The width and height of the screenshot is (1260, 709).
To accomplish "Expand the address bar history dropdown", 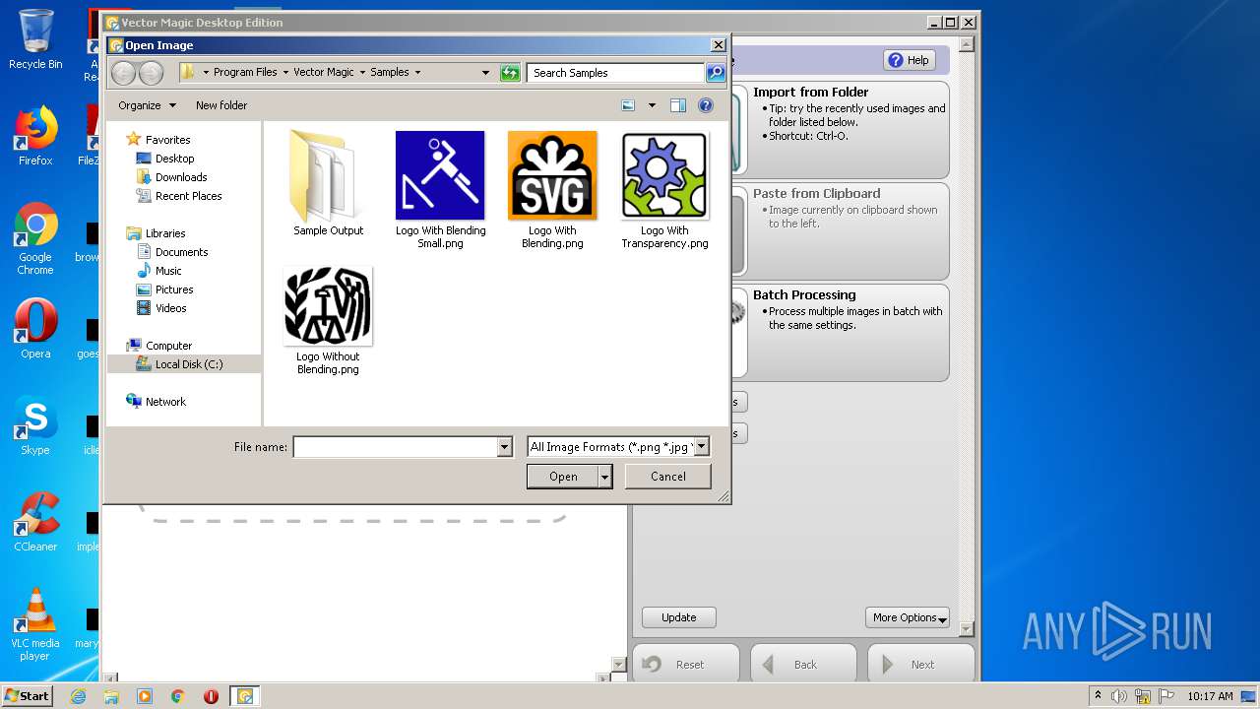I will coord(485,72).
